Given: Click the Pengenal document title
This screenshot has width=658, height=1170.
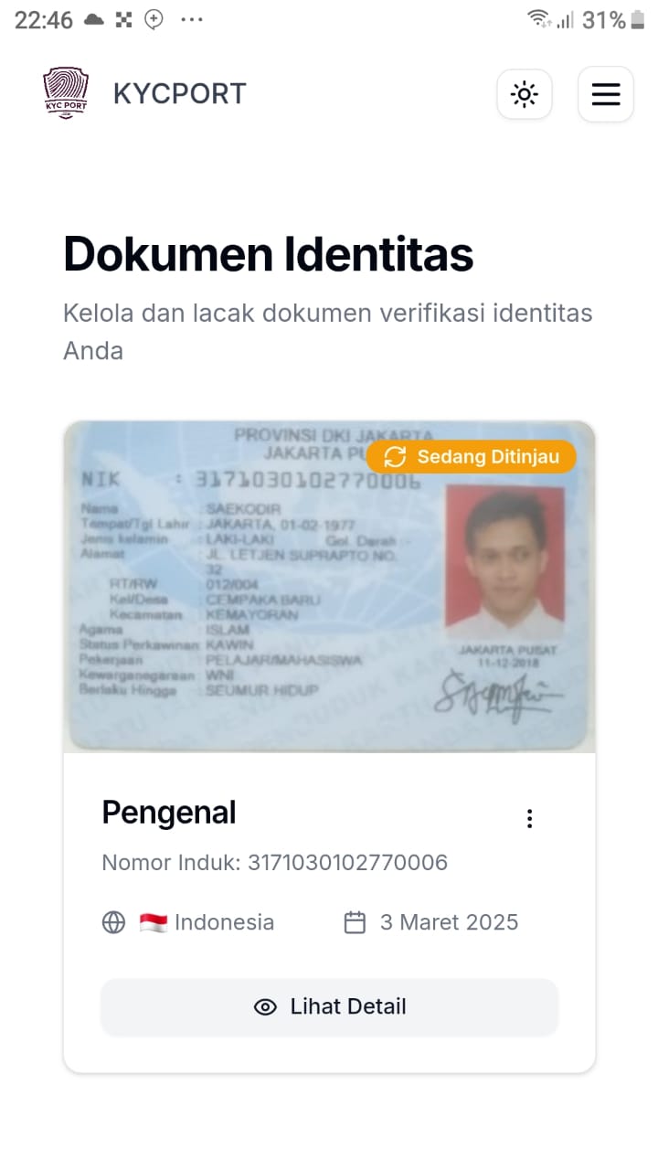Looking at the screenshot, I should [169, 813].
